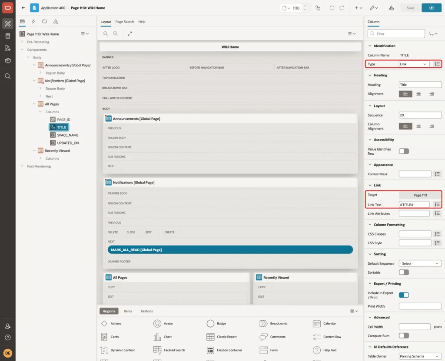Viewport: 445px width, 361px height.
Task: Open App Builder from the left sidebar
Action: pyautogui.click(x=8, y=24)
